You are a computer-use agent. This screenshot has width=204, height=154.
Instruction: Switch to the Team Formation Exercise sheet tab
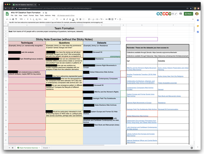point(29,148)
